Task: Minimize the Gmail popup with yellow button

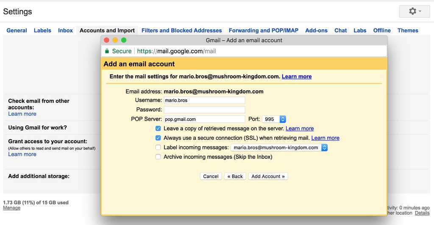Action: pos(115,40)
